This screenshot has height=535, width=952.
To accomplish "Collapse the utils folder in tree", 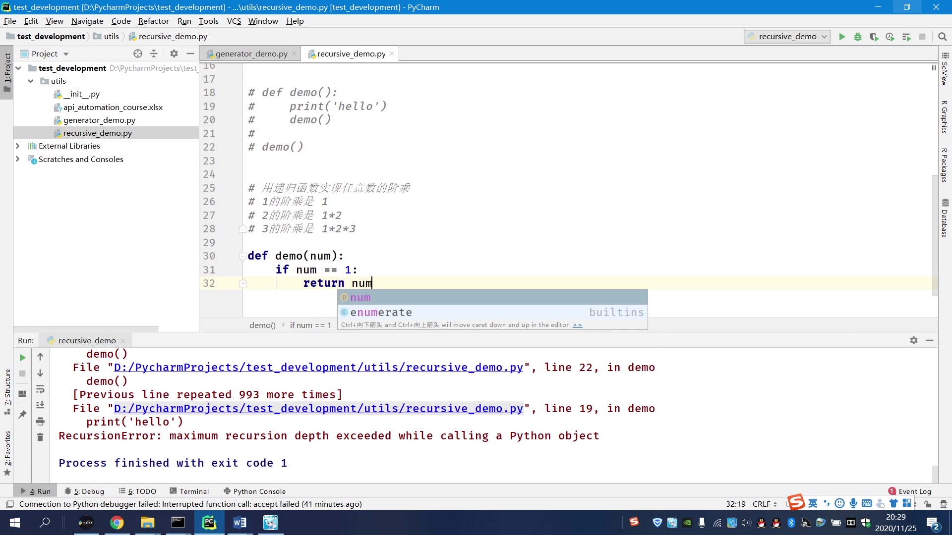I will (x=31, y=81).
